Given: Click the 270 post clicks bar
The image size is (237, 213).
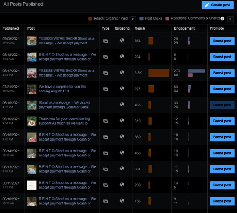Looking at the screenshot, I should [x=196, y=71].
